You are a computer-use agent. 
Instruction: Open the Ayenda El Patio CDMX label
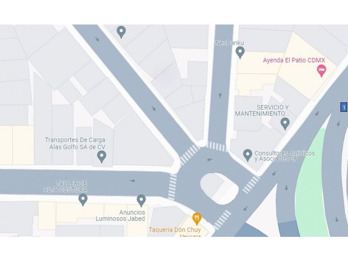294,60
